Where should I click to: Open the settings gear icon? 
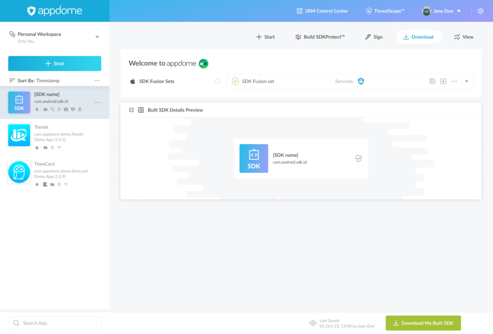[480, 11]
